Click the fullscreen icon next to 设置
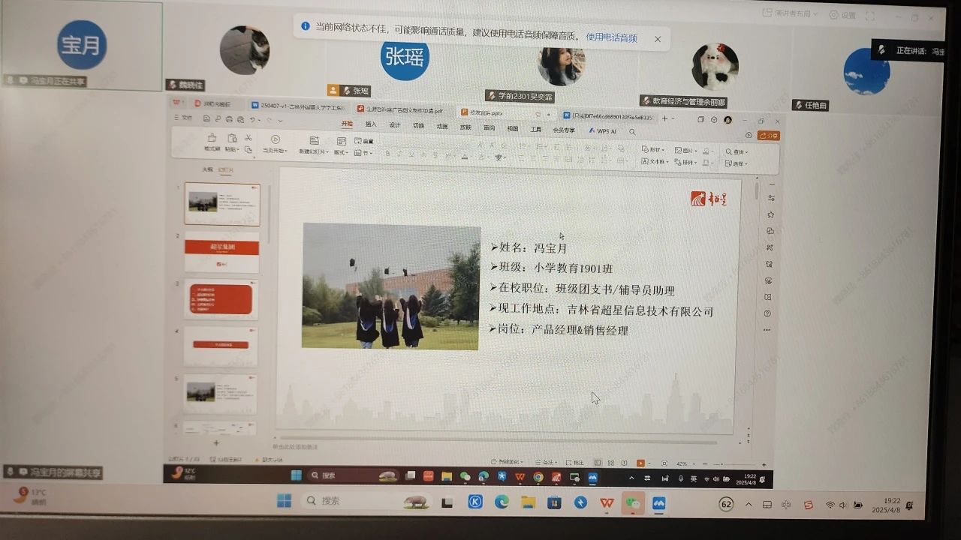Image resolution: width=961 pixels, height=540 pixels. coord(870,16)
